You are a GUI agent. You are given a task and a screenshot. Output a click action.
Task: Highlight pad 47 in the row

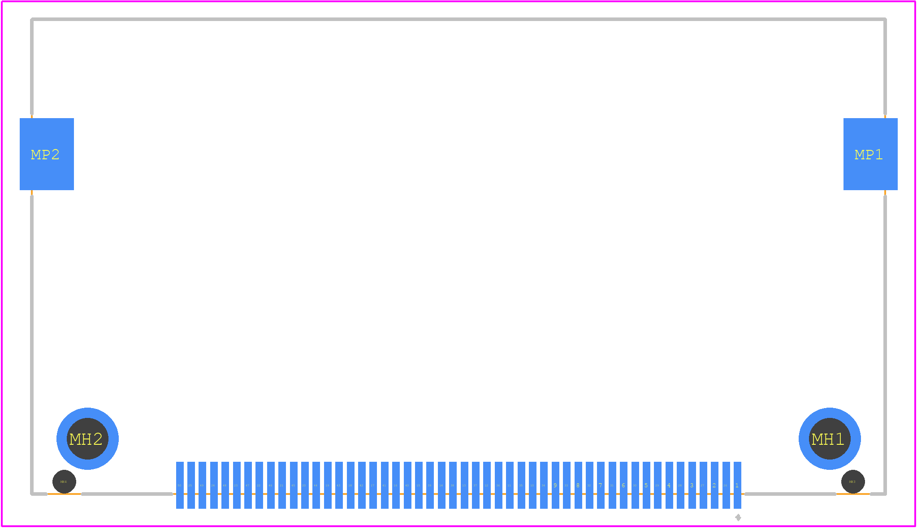point(248,485)
